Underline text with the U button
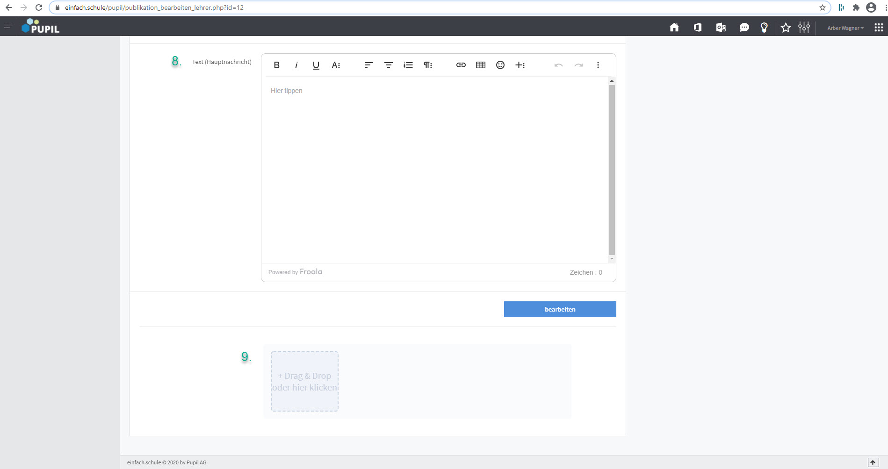This screenshot has height=469, width=888. (x=316, y=65)
